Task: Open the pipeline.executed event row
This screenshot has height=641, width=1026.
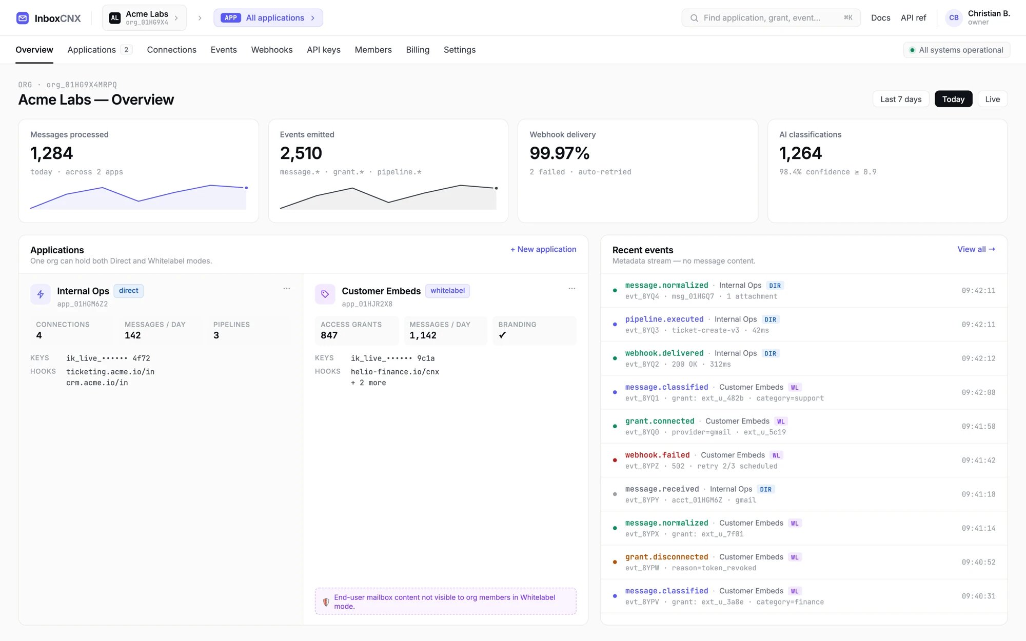Action: (804, 325)
